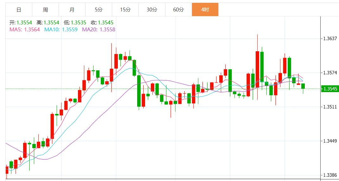Switch to the 5分 interval tab

[99, 9]
